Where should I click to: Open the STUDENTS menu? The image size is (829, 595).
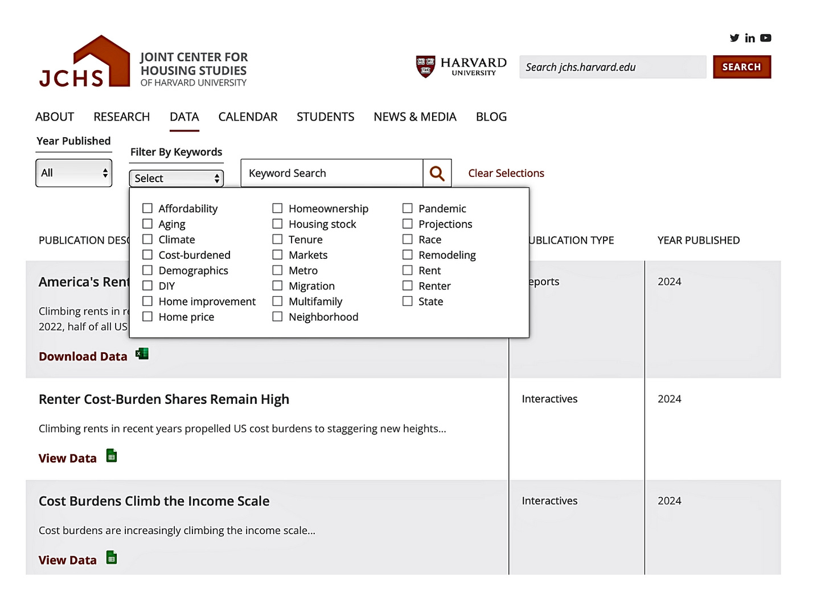[x=326, y=117]
